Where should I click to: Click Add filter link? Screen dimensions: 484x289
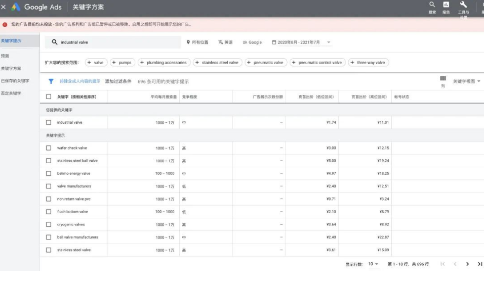[x=118, y=81]
